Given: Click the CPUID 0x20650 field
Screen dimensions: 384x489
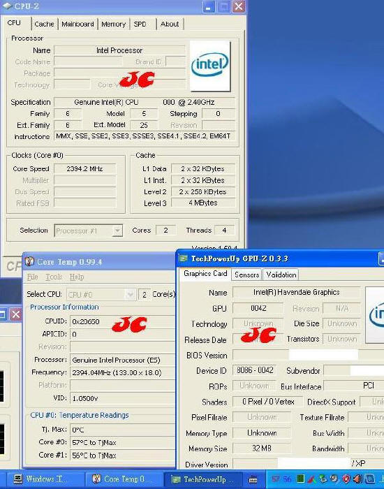Looking at the screenshot, I should pyautogui.click(x=123, y=321).
